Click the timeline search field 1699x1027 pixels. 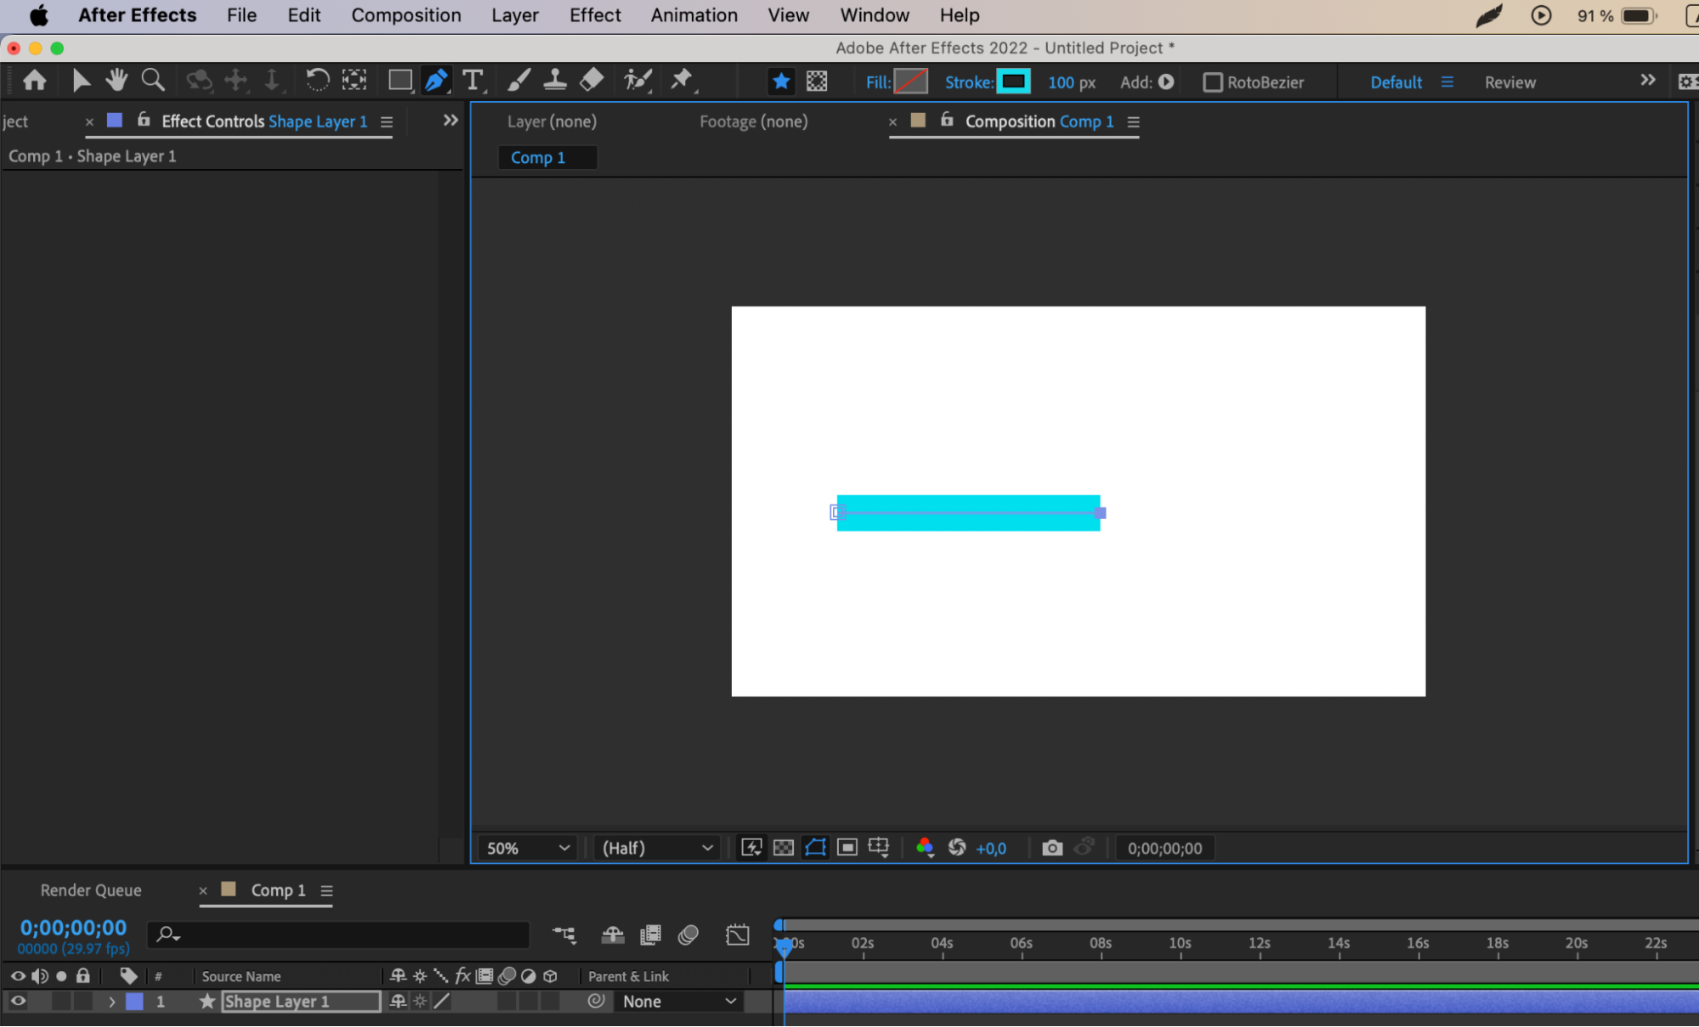coord(340,934)
